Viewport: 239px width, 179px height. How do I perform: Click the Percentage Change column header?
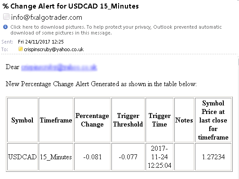(92, 120)
